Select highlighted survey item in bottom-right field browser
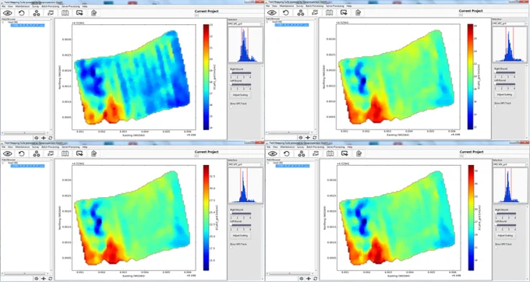 (292, 166)
